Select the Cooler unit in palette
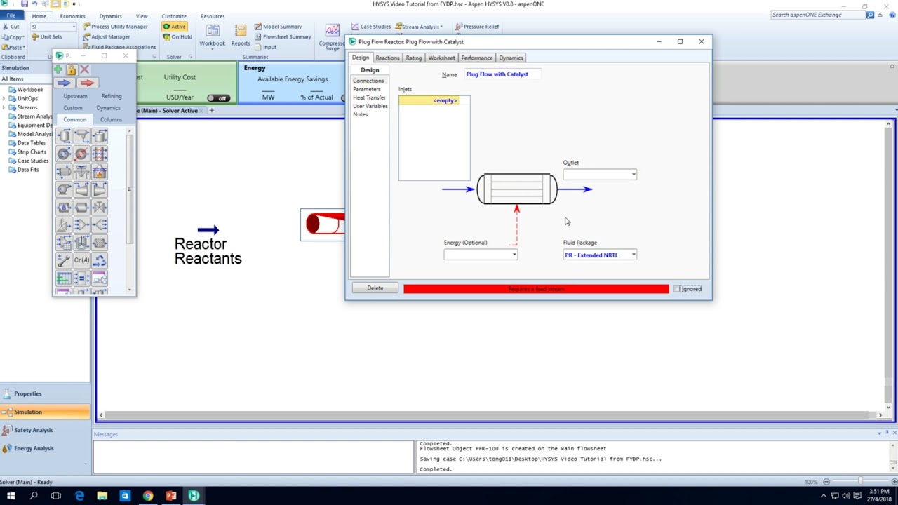 [x=64, y=154]
